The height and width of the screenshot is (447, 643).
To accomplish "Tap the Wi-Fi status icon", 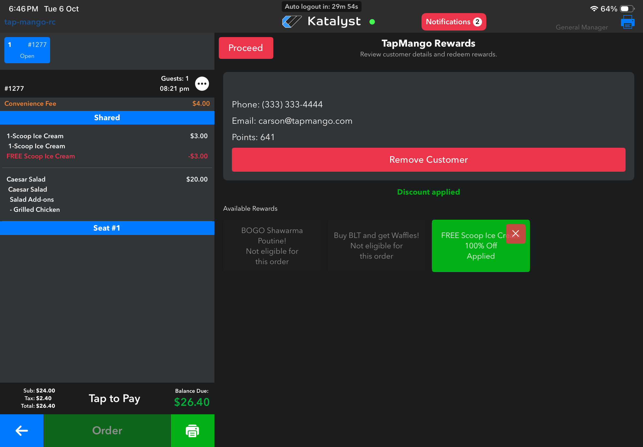I will (594, 9).
